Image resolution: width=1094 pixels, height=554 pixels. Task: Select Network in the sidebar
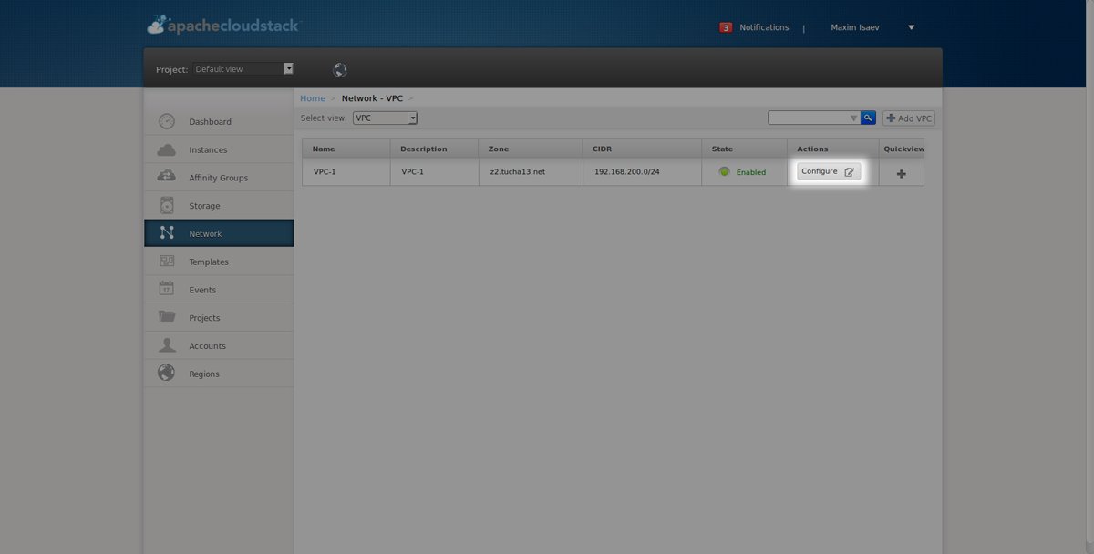(x=219, y=233)
